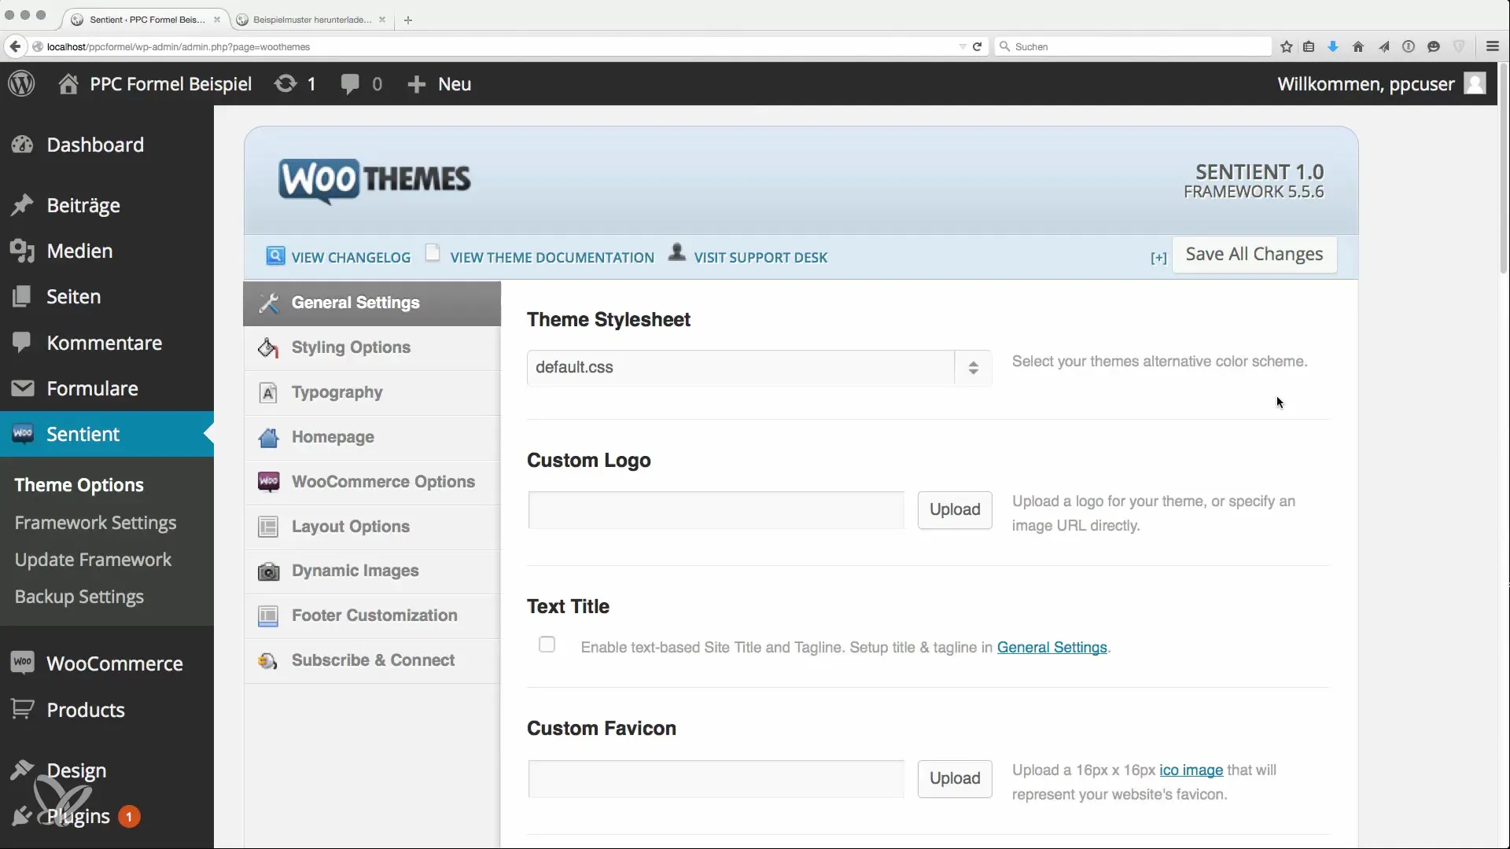Open Layout Options tab
The height and width of the screenshot is (849, 1510).
(372, 527)
